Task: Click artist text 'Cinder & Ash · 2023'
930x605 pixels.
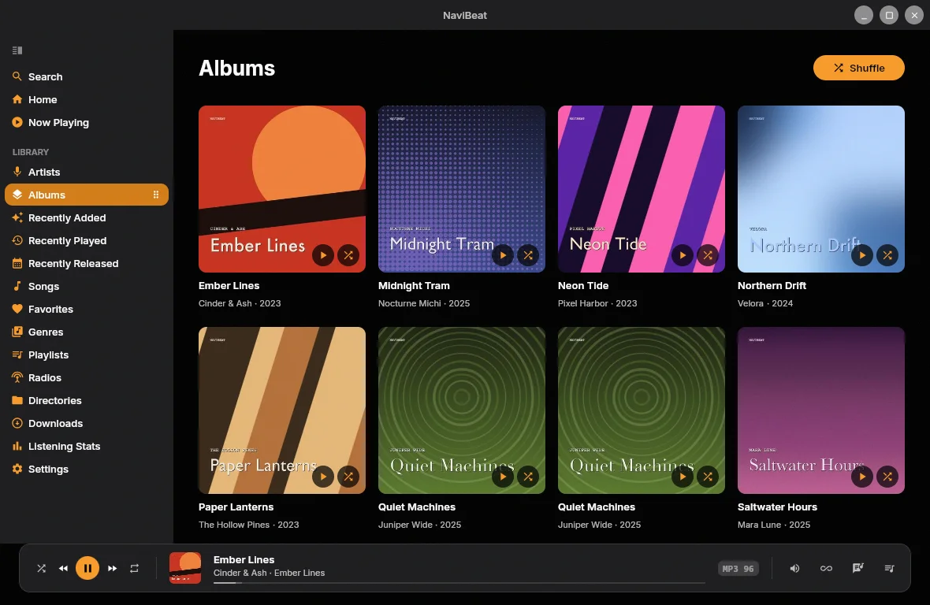Action: click(x=240, y=303)
